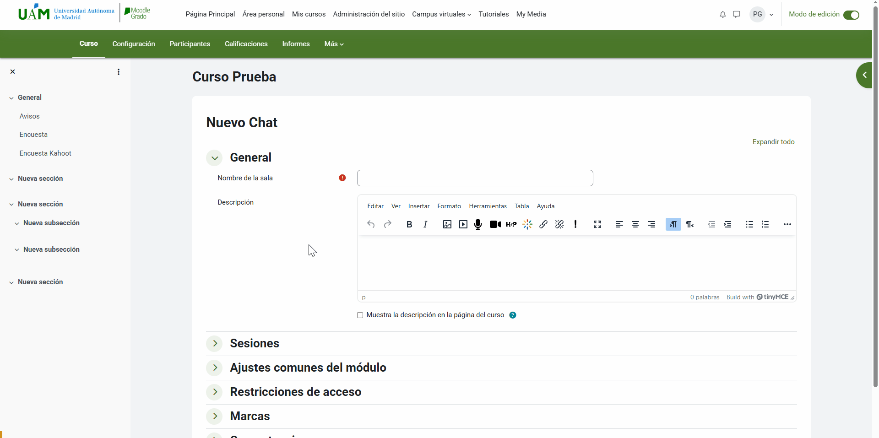This screenshot has width=879, height=438.
Task: Insert an image via the editor toolbar
Action: pyautogui.click(x=447, y=224)
